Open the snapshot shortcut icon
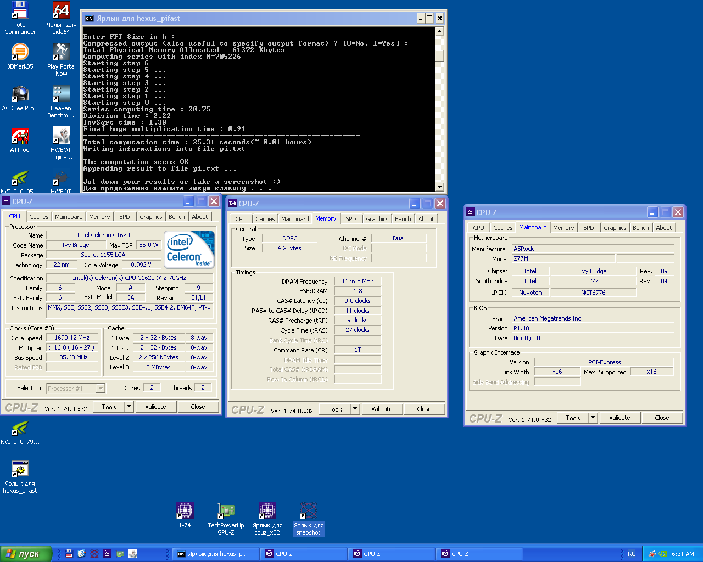The height and width of the screenshot is (562, 703). [x=308, y=519]
